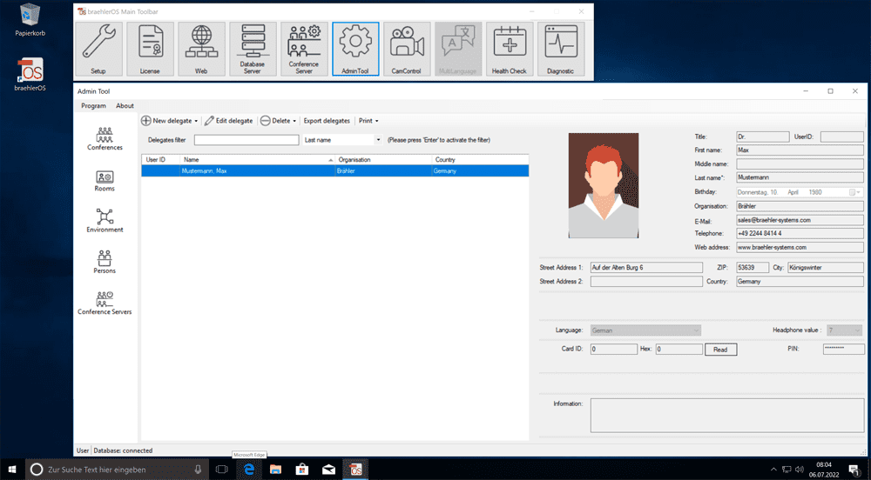The width and height of the screenshot is (871, 480).
Task: Open File Explorer from the taskbar
Action: 275,470
